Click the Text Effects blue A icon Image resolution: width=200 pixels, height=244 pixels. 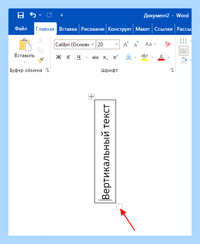tap(129, 57)
